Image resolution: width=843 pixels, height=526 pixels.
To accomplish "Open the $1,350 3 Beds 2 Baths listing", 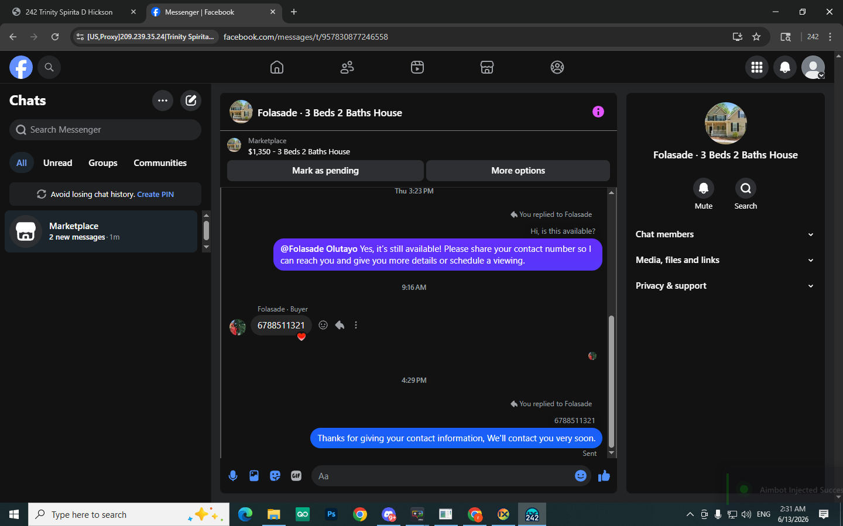I will pyautogui.click(x=299, y=151).
